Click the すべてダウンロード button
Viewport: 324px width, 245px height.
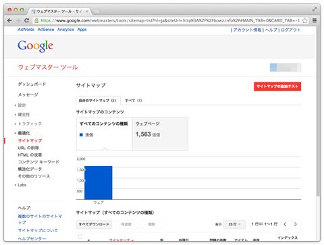pos(94,224)
